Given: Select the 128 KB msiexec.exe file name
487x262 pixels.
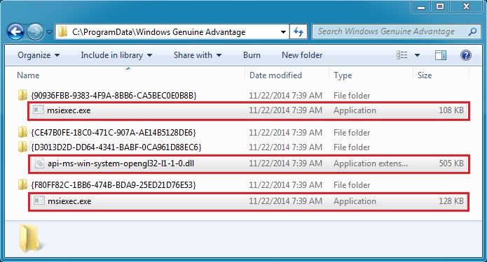Looking at the screenshot, I should pyautogui.click(x=69, y=201).
